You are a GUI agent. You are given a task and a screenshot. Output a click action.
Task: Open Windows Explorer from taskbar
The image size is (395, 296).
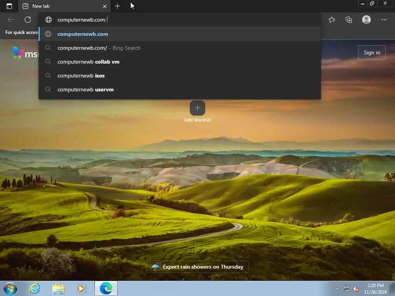58,288
